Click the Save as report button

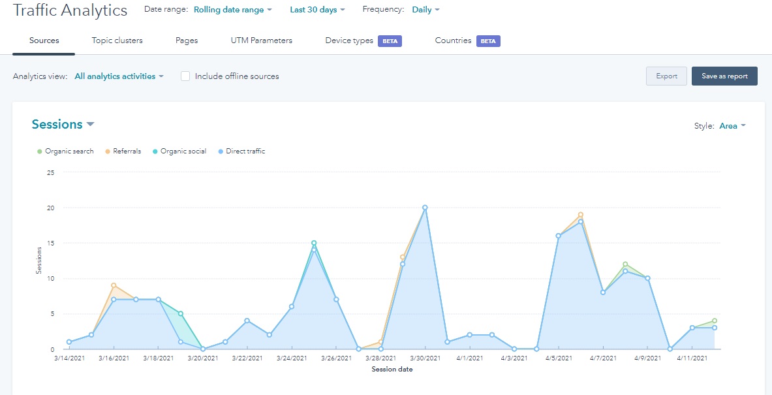coord(724,76)
